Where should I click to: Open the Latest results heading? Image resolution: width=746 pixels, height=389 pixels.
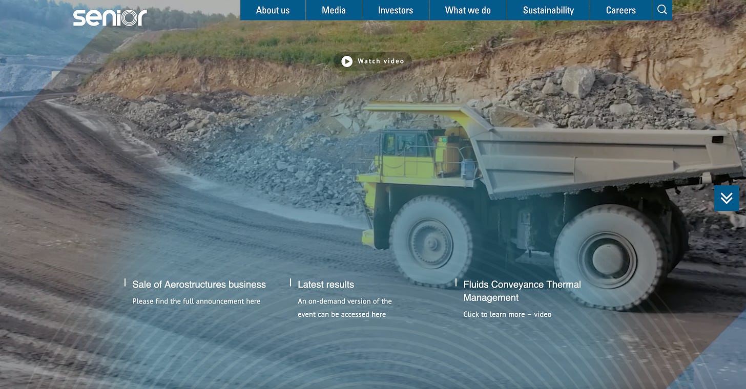tap(326, 285)
